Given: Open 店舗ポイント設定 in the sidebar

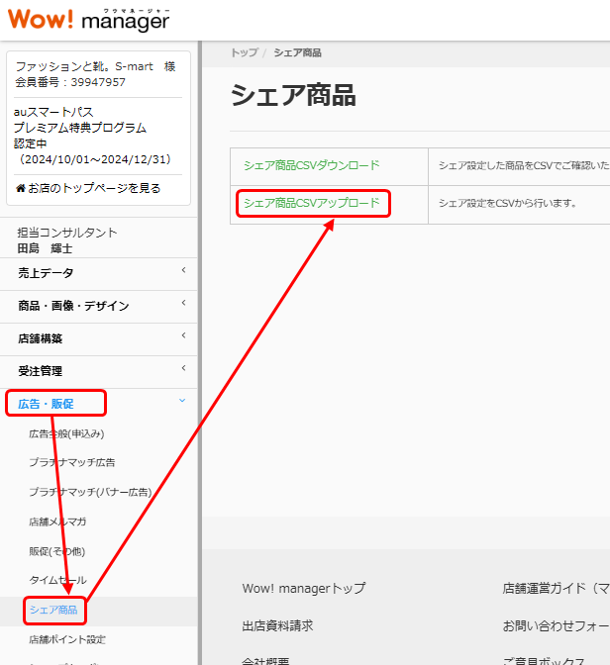Looking at the screenshot, I should (67, 639).
